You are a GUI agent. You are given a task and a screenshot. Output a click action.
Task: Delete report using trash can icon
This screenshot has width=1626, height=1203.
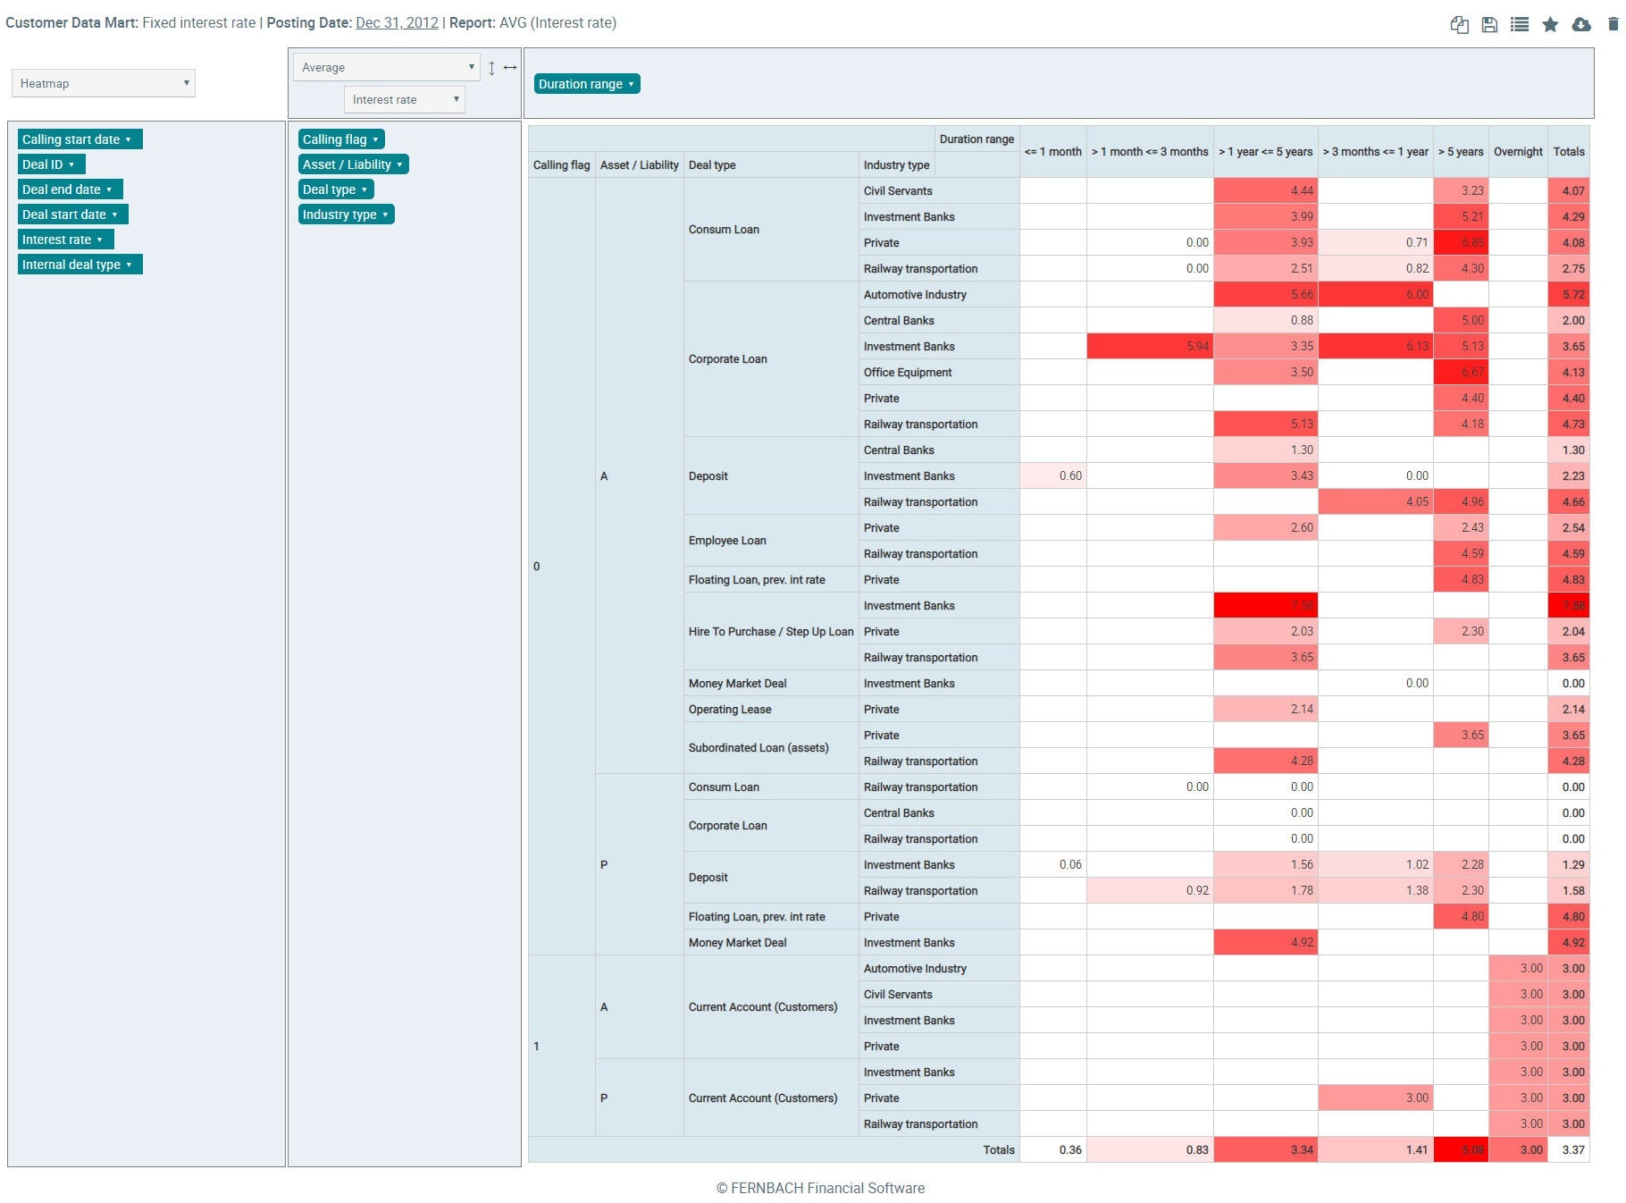click(1613, 25)
